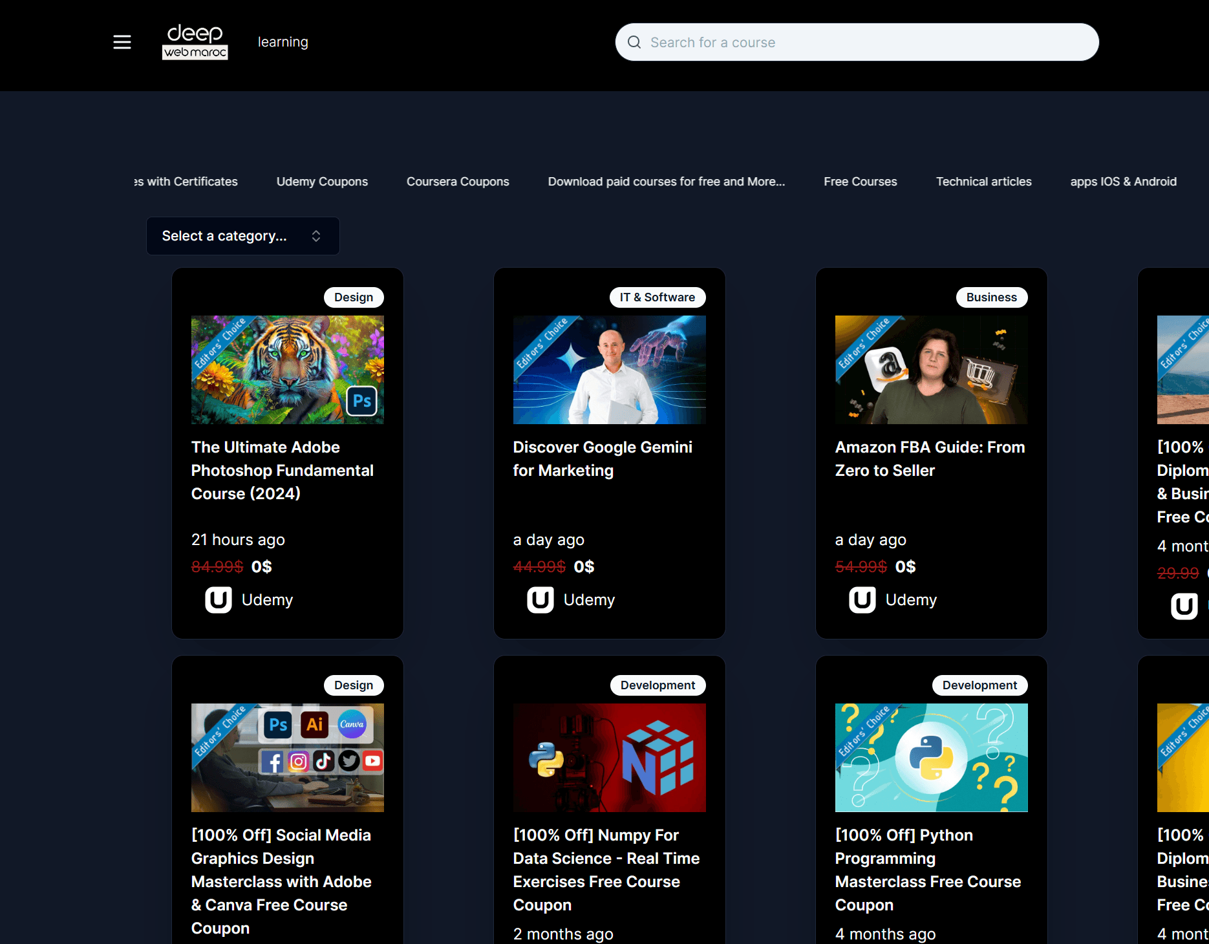Click the search magnifier icon
1209x944 pixels.
[634, 42]
